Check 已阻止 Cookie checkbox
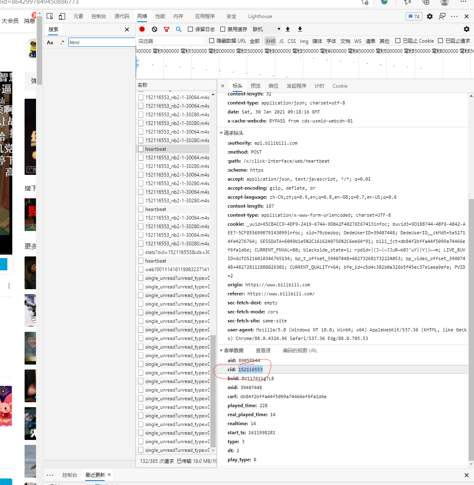Screen dimensions: 474x485 [398, 41]
